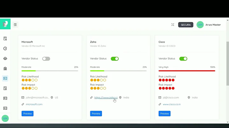Open the cloud storage sidebar icon
Screen dimensions: 229x128
[x=5, y=59]
